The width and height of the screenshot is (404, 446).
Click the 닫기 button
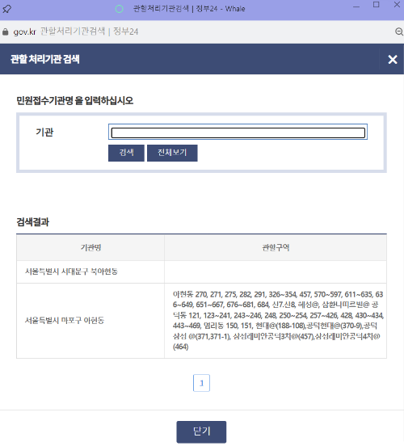[x=201, y=431]
